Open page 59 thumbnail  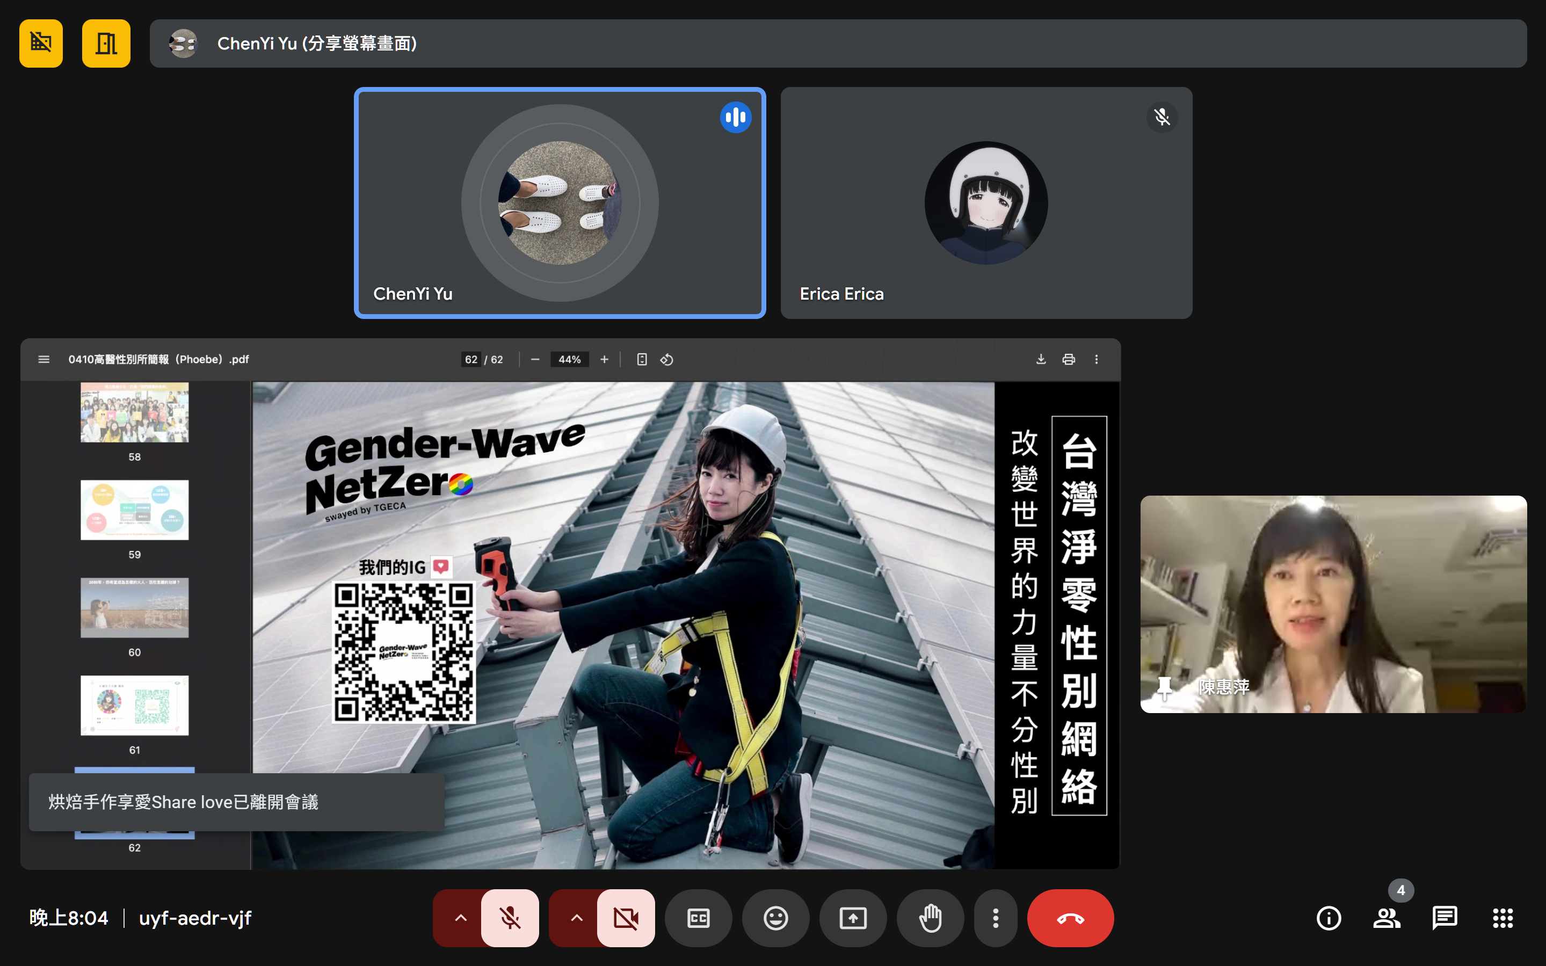click(134, 510)
